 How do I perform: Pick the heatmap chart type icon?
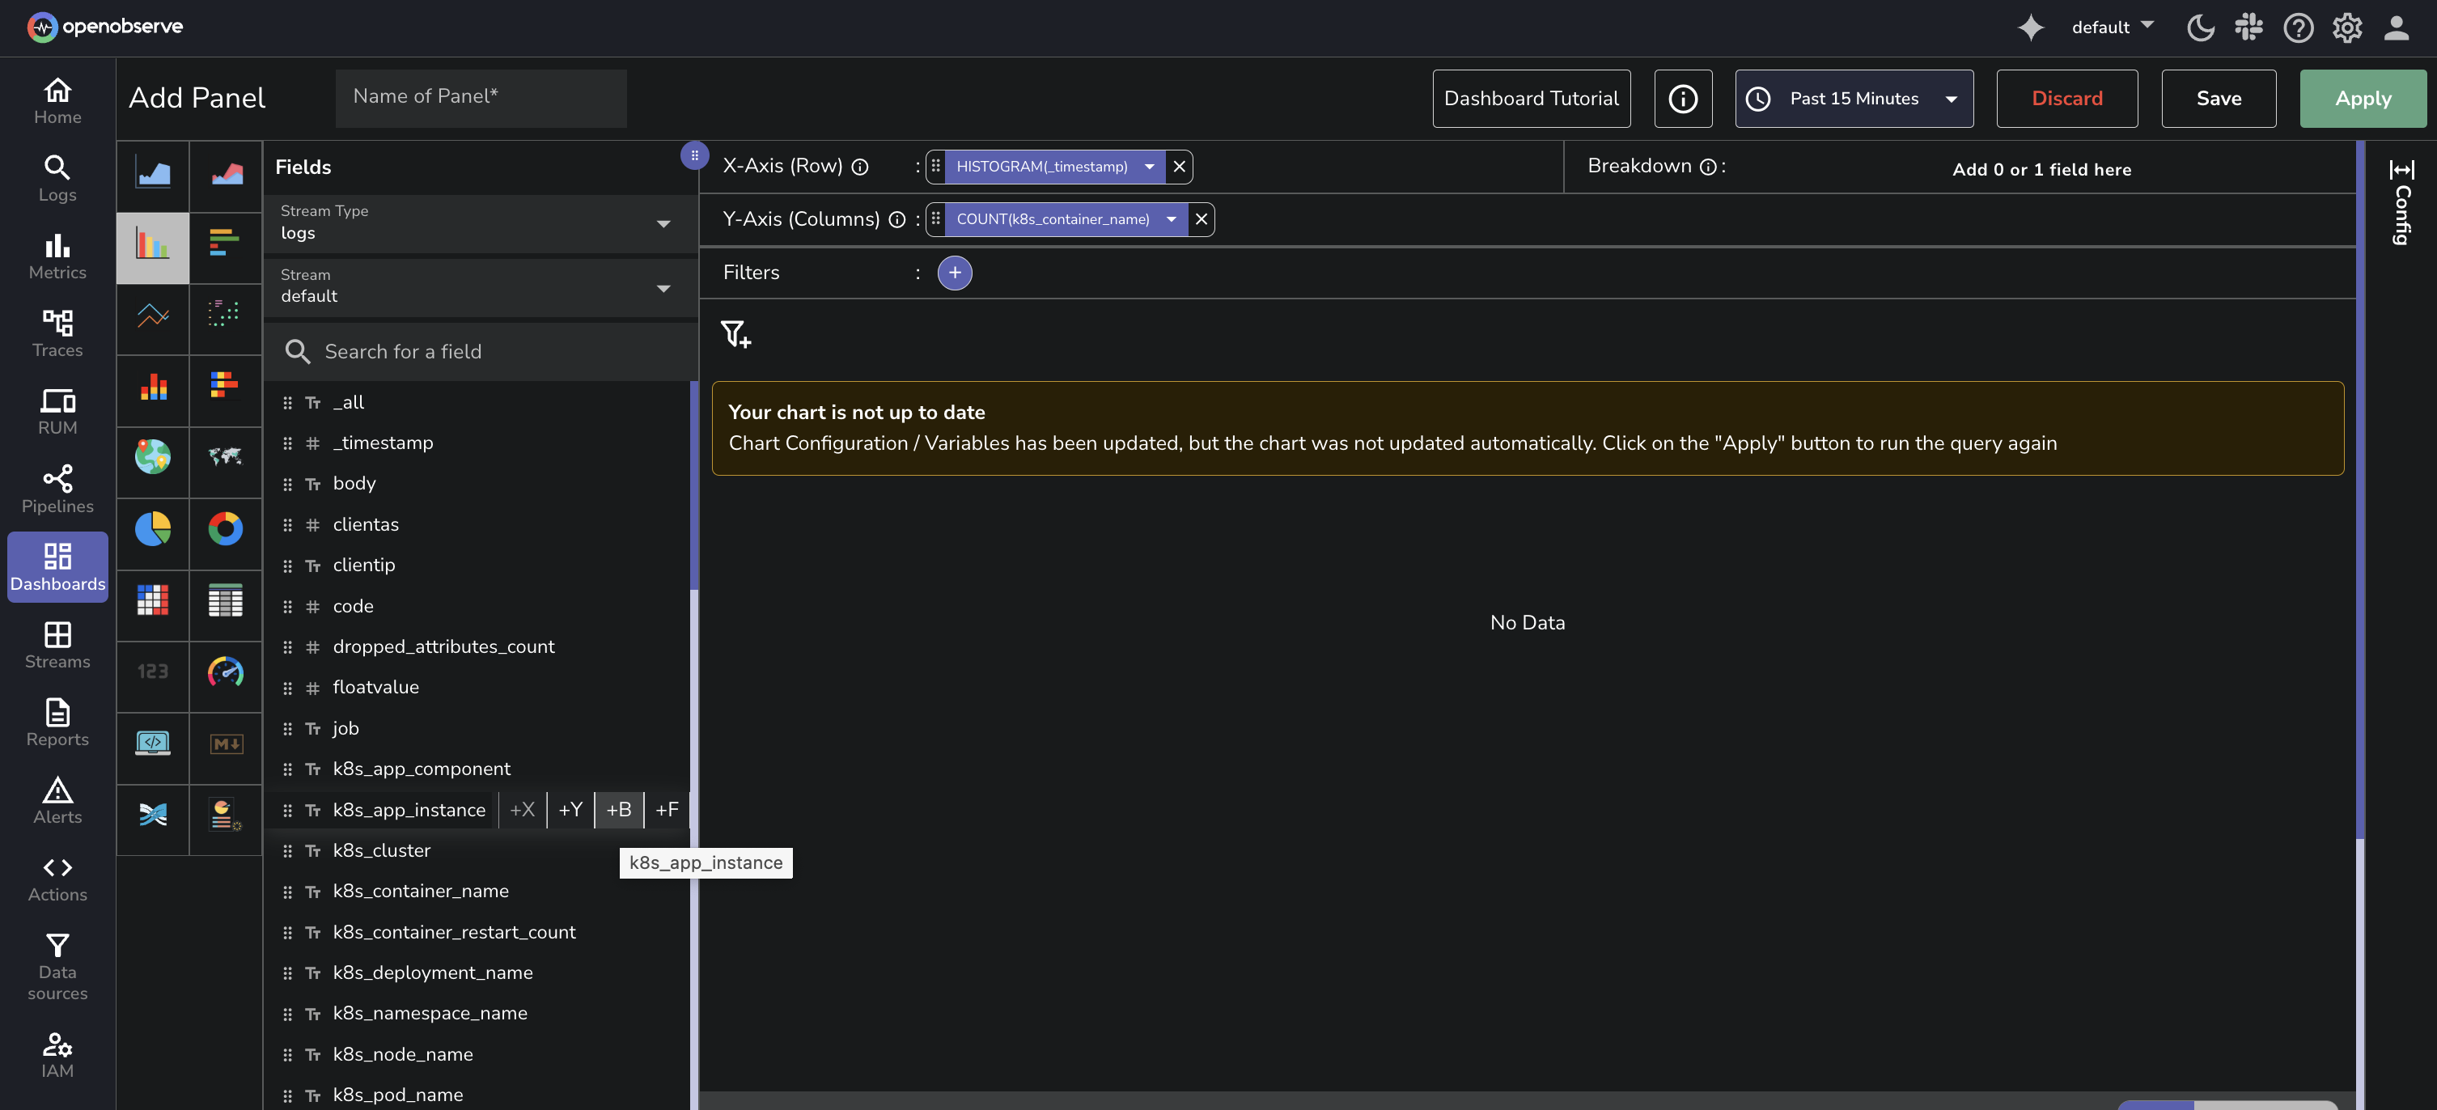(x=152, y=600)
